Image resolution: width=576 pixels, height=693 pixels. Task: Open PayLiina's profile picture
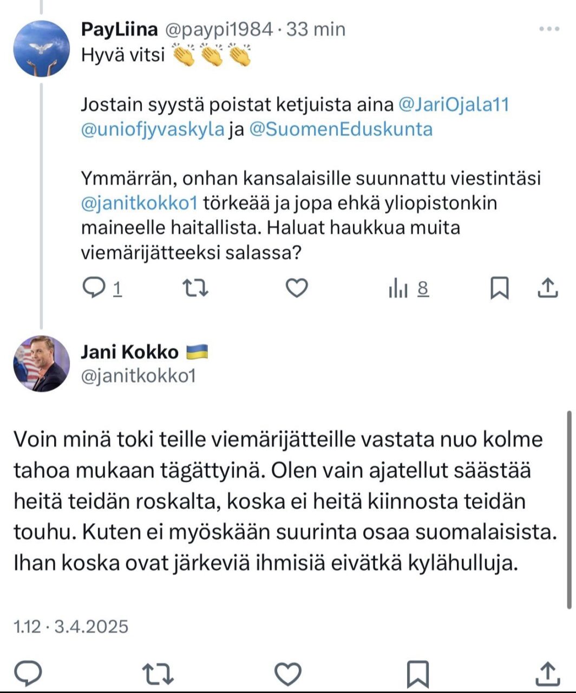[42, 49]
